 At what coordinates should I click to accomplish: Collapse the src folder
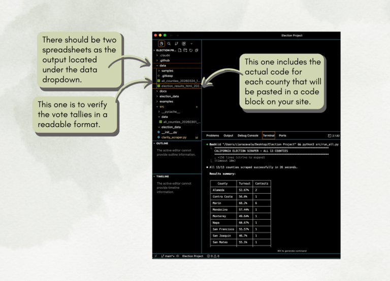160,107
